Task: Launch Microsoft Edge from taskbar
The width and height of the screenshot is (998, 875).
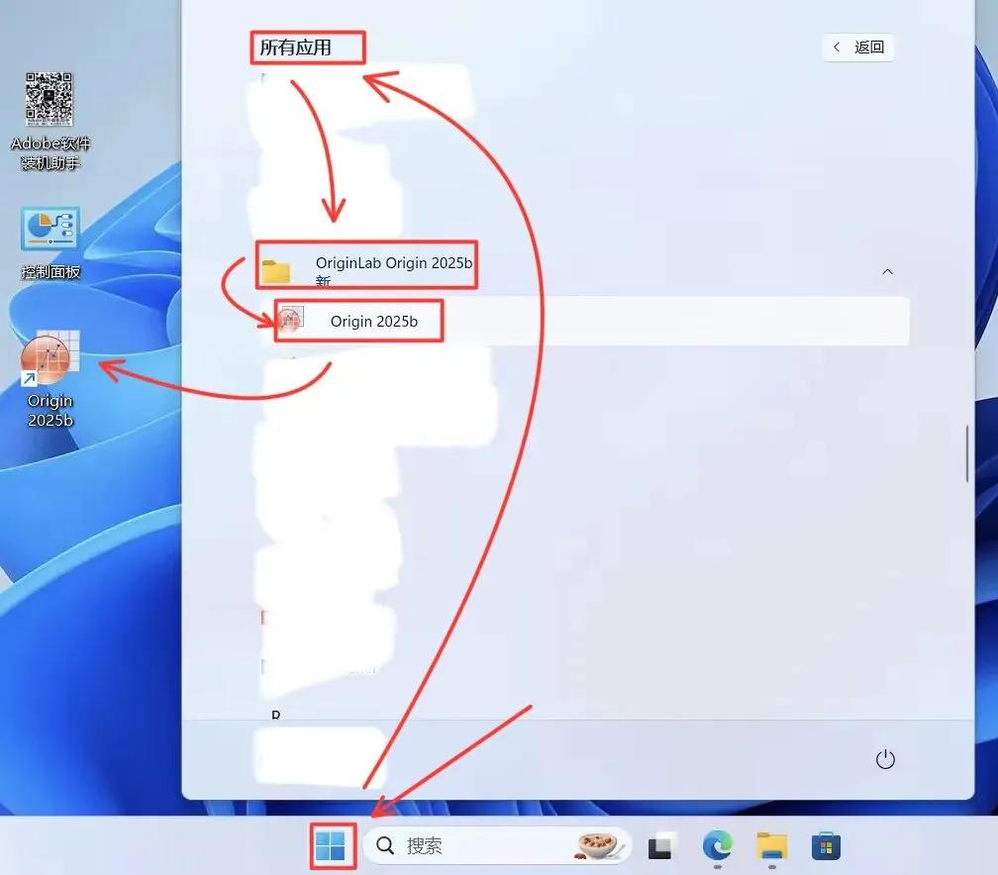Action: pos(717,845)
